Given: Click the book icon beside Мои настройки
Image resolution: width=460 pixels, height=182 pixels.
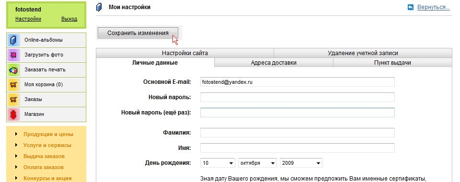Looking at the screenshot, I should tap(99, 7).
